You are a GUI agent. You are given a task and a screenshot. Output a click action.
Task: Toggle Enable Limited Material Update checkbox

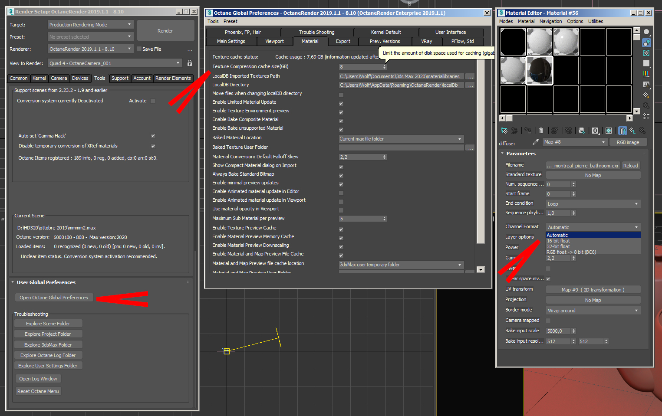coord(341,104)
